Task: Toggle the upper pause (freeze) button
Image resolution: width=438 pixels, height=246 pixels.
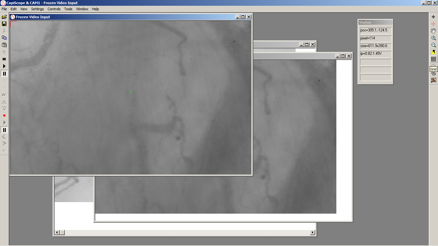Action: [x=4, y=73]
